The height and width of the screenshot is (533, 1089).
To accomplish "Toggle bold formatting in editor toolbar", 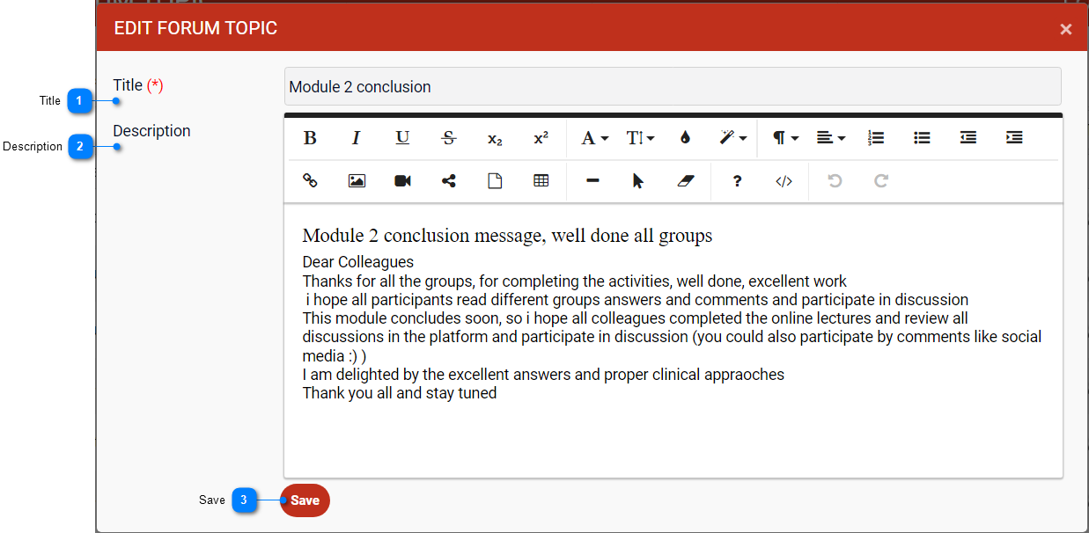I will coord(310,138).
